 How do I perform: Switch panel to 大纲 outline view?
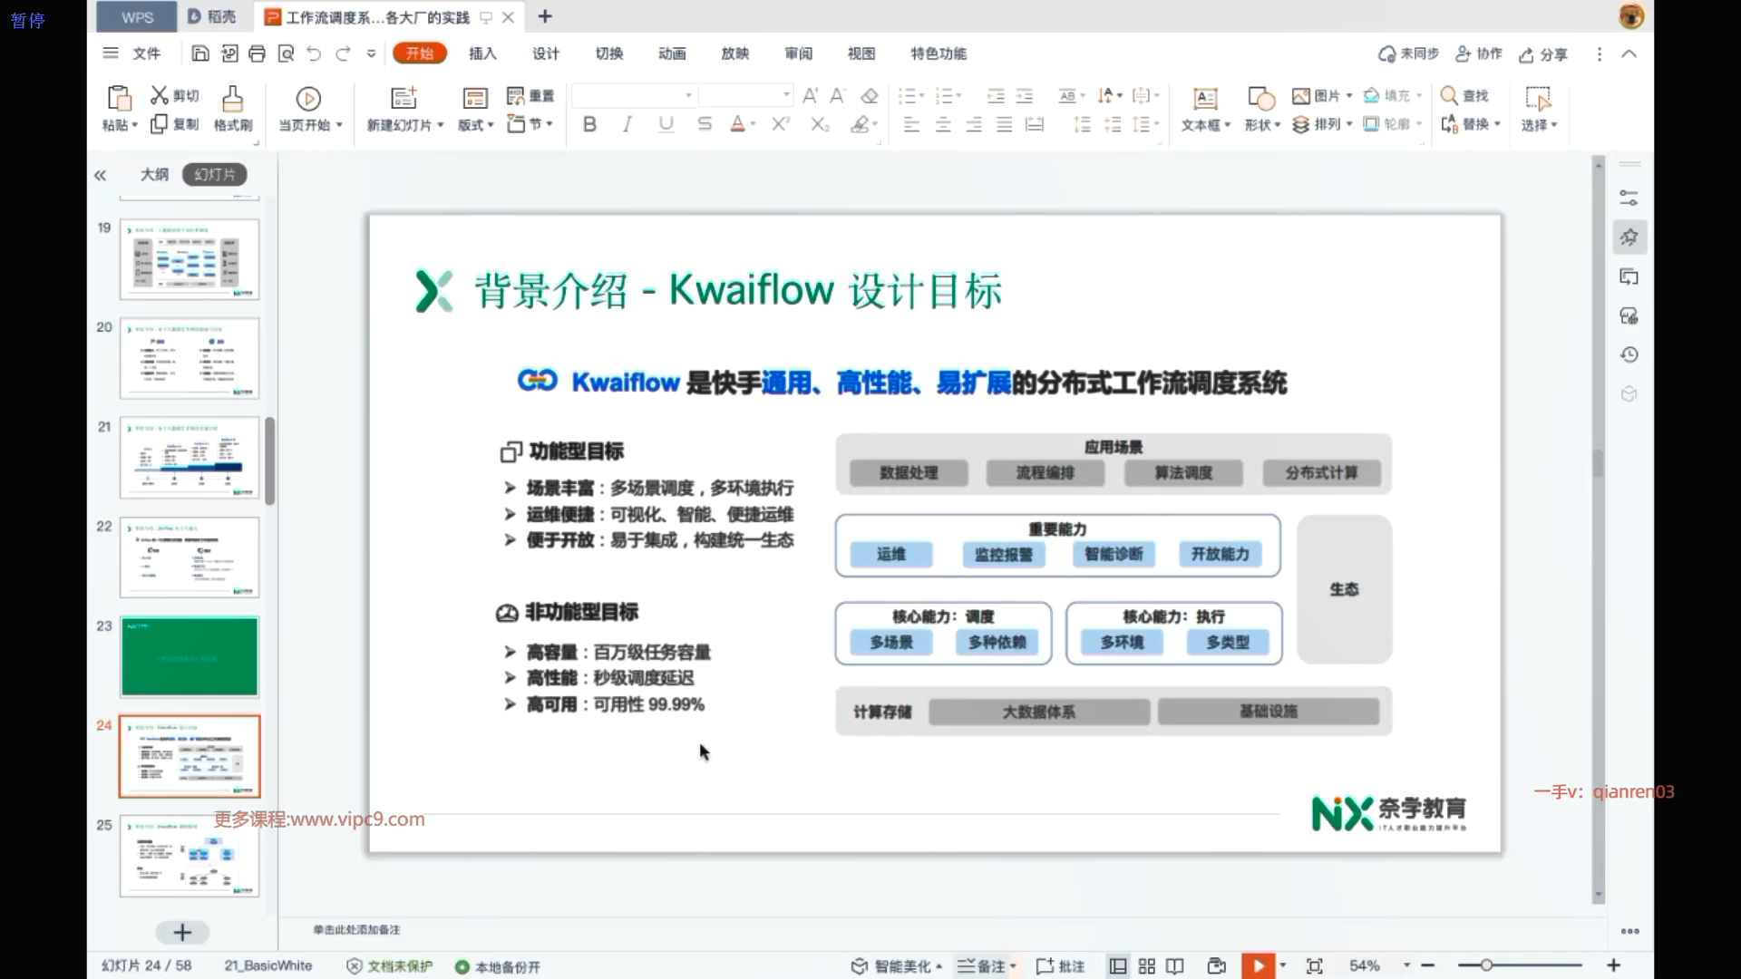(x=154, y=174)
